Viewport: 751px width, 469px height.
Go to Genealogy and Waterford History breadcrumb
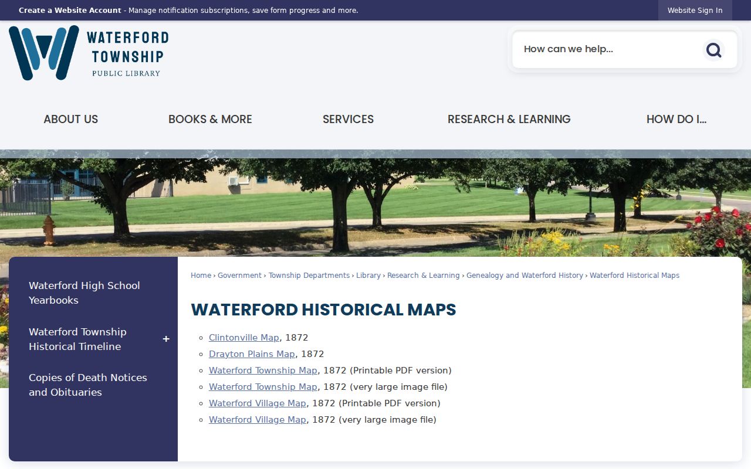pos(525,276)
